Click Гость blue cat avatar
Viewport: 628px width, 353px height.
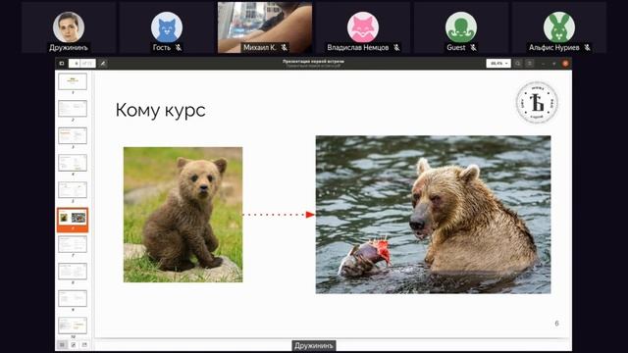pos(167,26)
